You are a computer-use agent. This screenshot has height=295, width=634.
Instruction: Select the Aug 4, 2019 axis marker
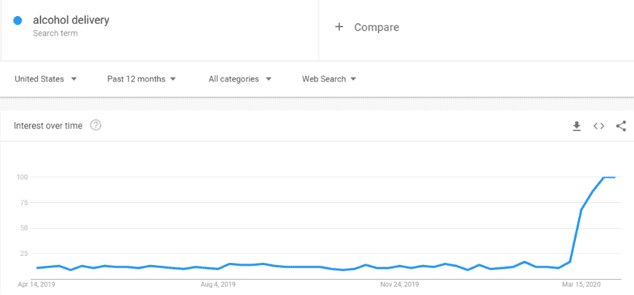tap(218, 285)
